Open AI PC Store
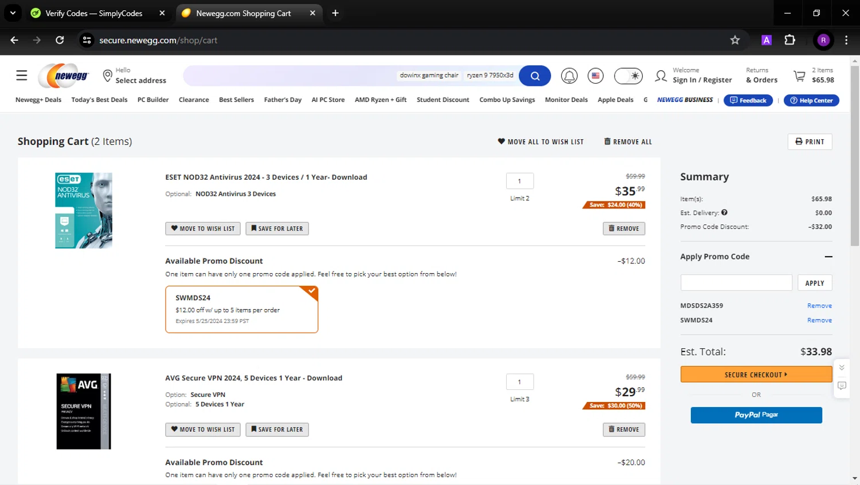Image resolution: width=860 pixels, height=485 pixels. click(328, 100)
